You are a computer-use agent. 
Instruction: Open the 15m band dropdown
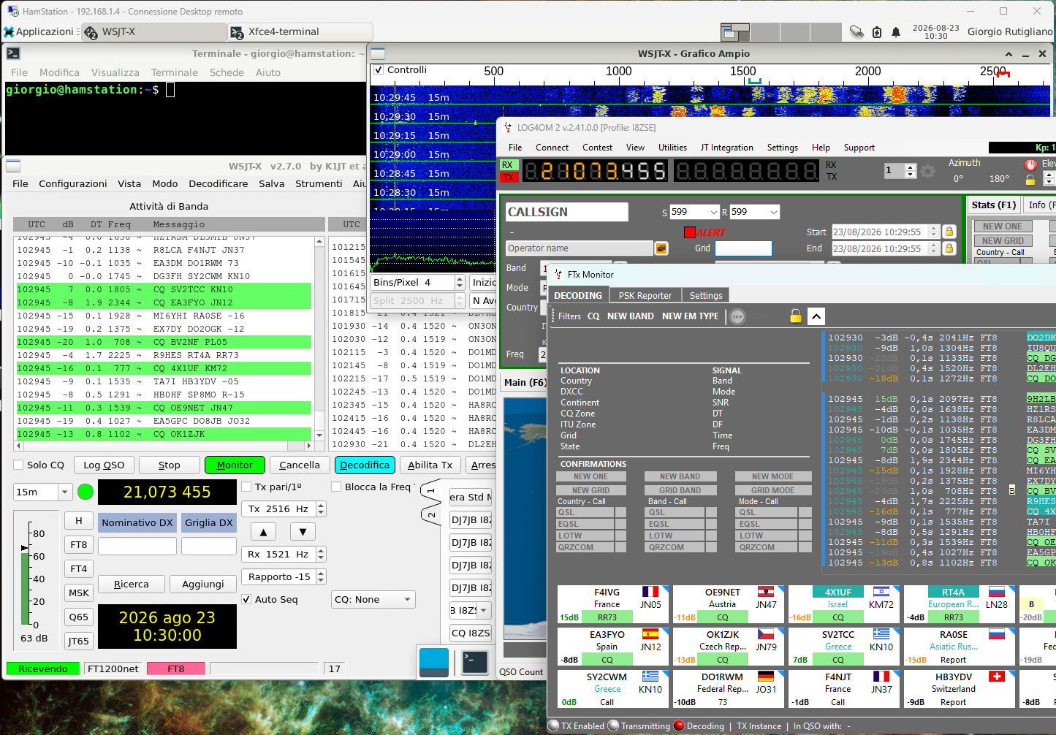(x=43, y=492)
